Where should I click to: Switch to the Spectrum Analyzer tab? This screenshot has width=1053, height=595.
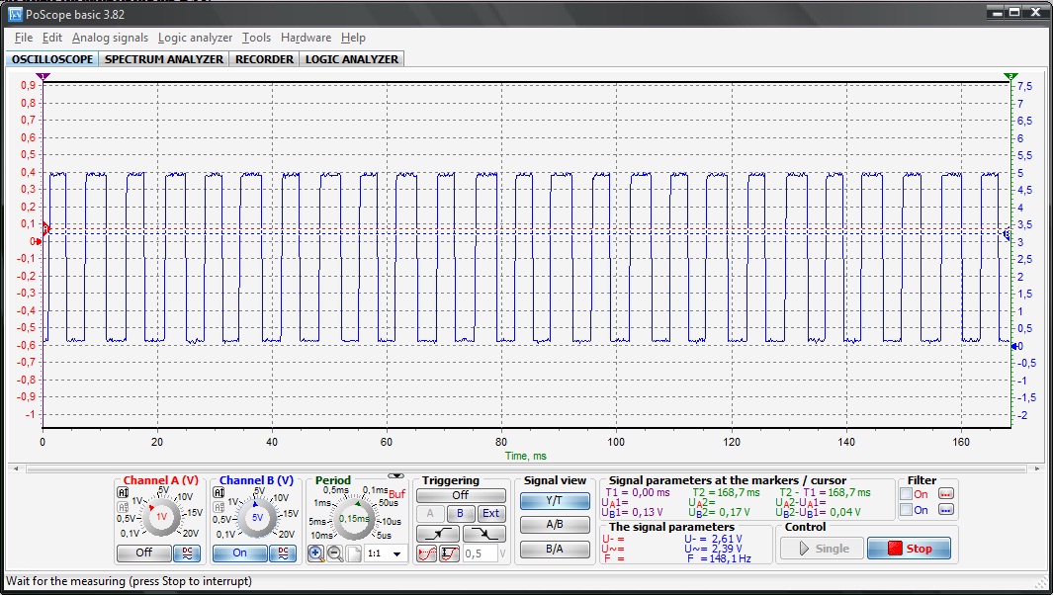click(x=164, y=59)
